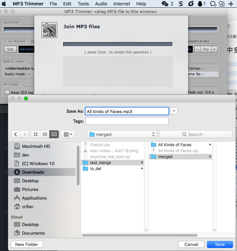The width and height of the screenshot is (237, 251).
Task: Click the Tags input field
Action: click(127, 121)
